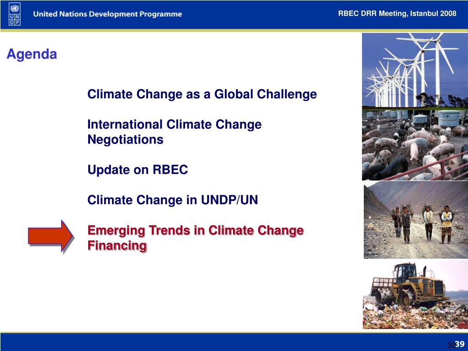Select 'Emerging Trends in Climate Change Financing' item

[x=196, y=238]
